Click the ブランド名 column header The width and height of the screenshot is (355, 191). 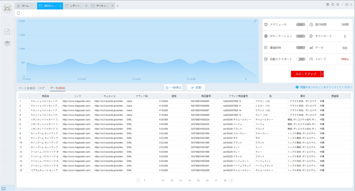[142, 96]
